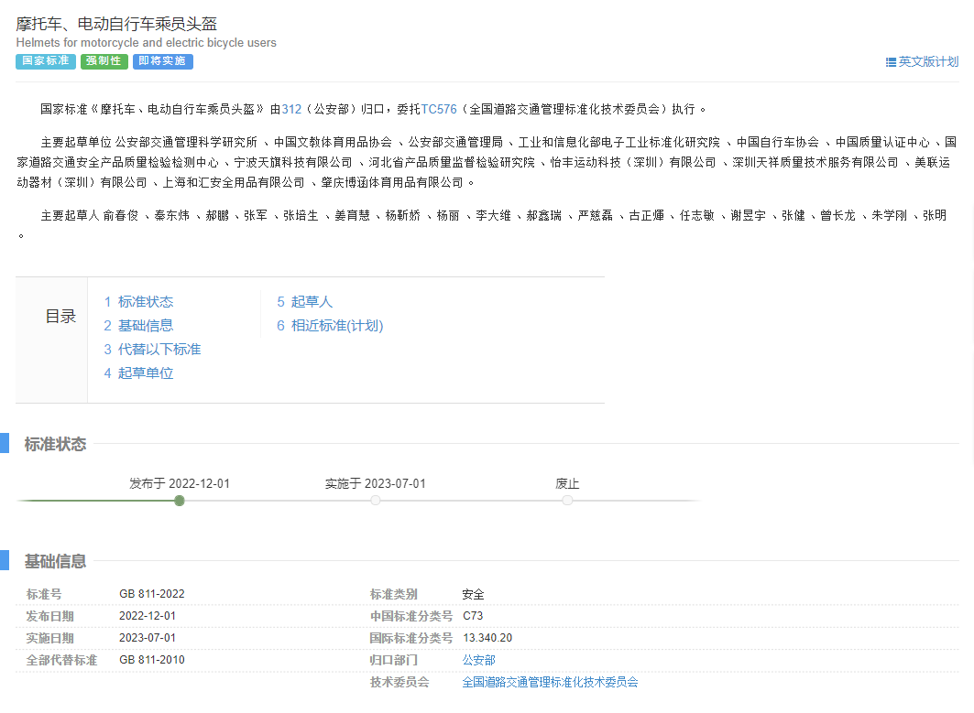Select the standard number GB 811-2022

[x=151, y=594]
